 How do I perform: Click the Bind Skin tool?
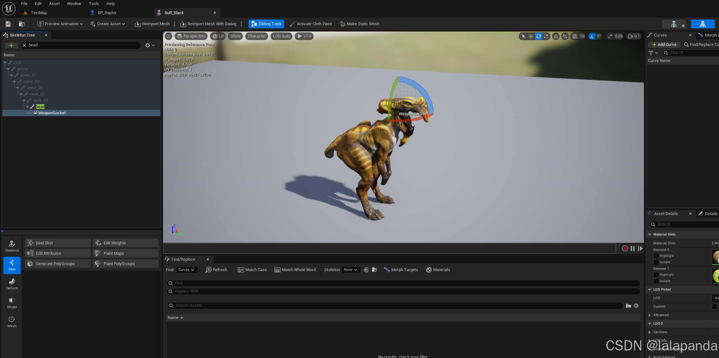[x=58, y=243]
